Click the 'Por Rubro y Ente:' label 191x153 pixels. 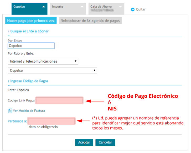[x=21, y=54]
